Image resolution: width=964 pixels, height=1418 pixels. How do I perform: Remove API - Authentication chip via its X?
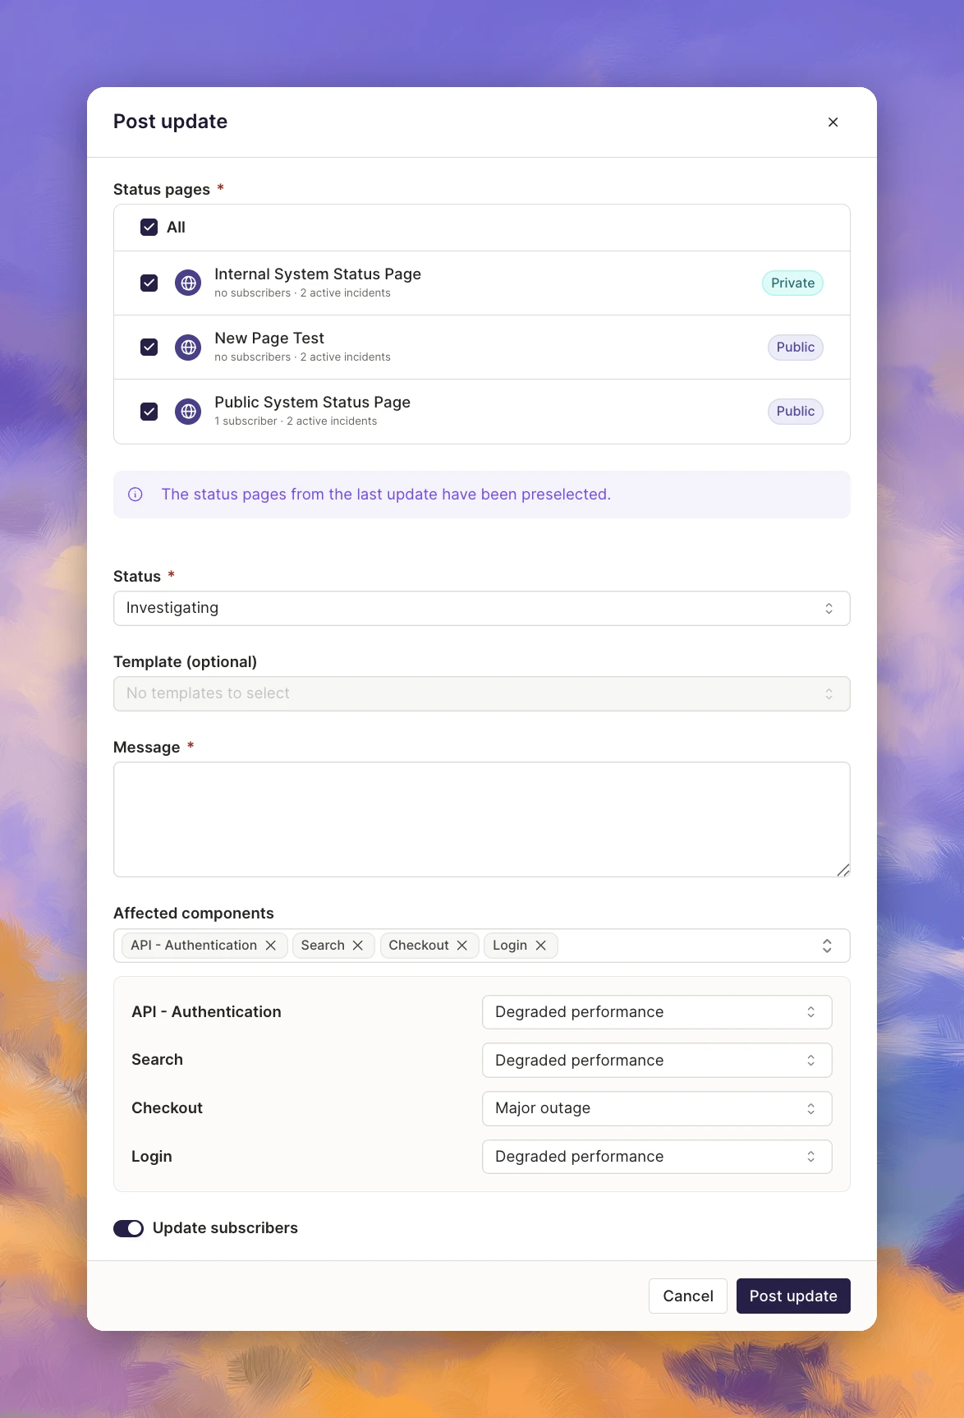(270, 946)
